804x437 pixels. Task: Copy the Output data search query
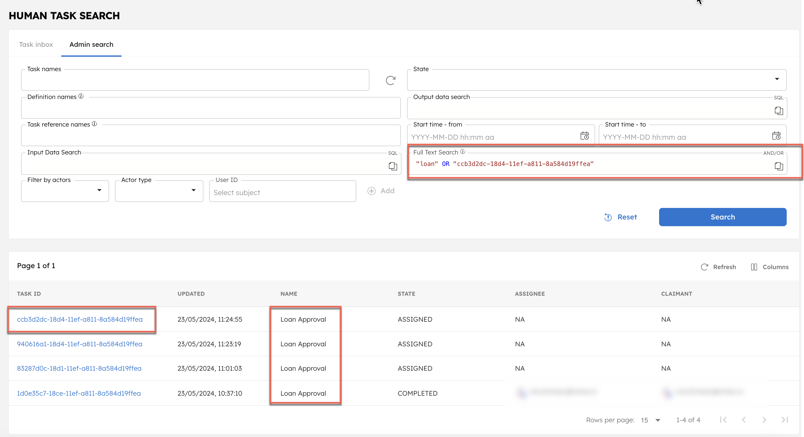click(779, 111)
